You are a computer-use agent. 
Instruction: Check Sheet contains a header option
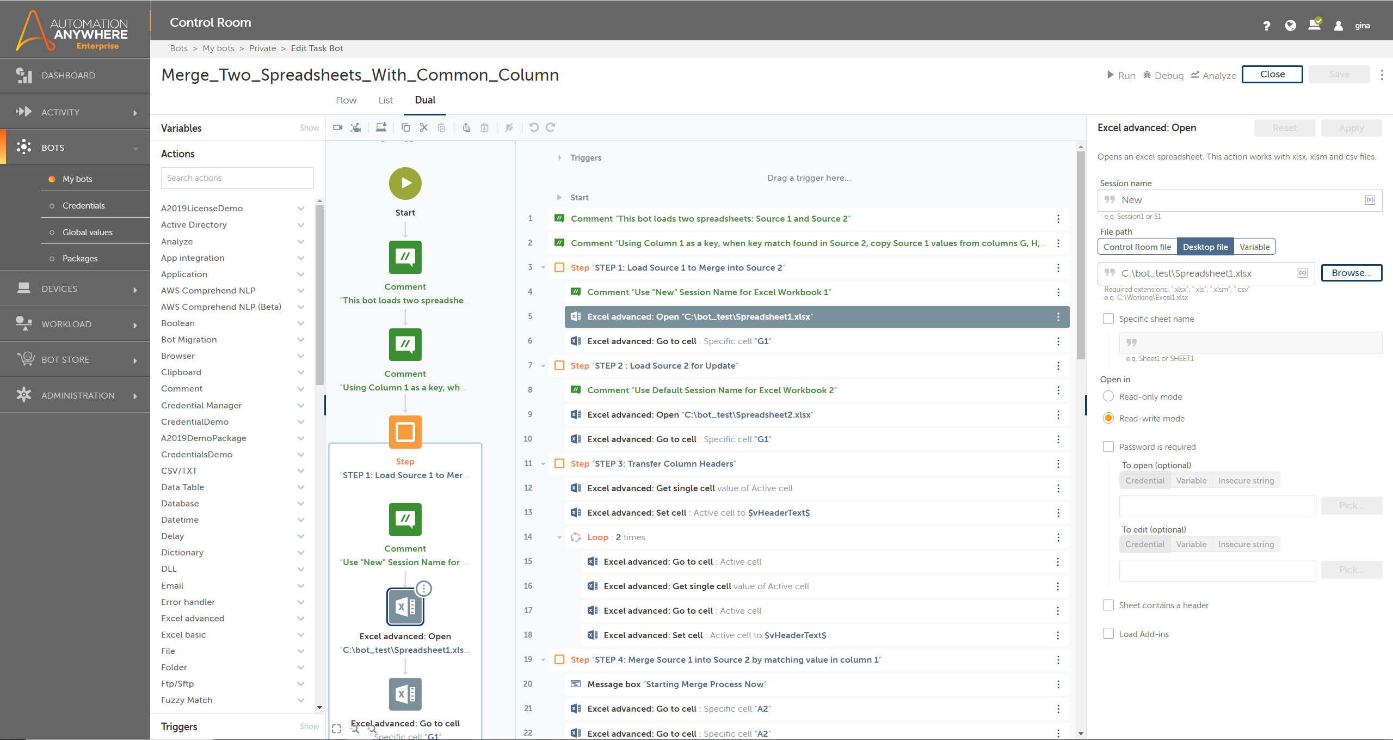pyautogui.click(x=1108, y=605)
